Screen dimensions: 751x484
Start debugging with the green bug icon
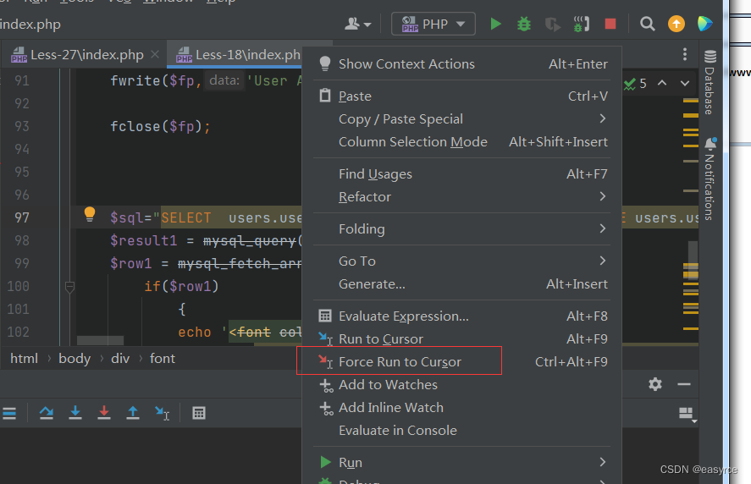pos(524,24)
